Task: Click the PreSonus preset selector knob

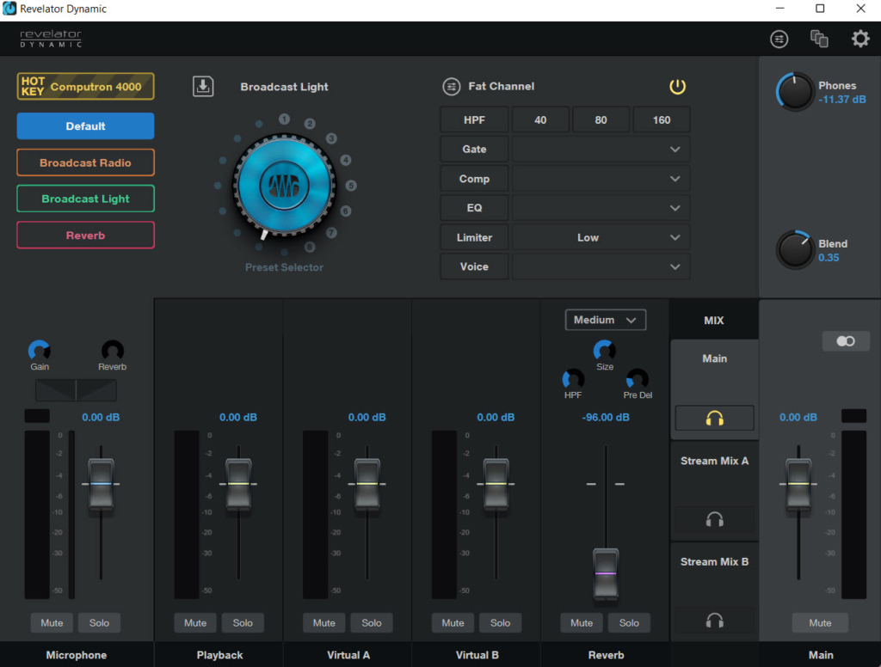Action: (284, 185)
